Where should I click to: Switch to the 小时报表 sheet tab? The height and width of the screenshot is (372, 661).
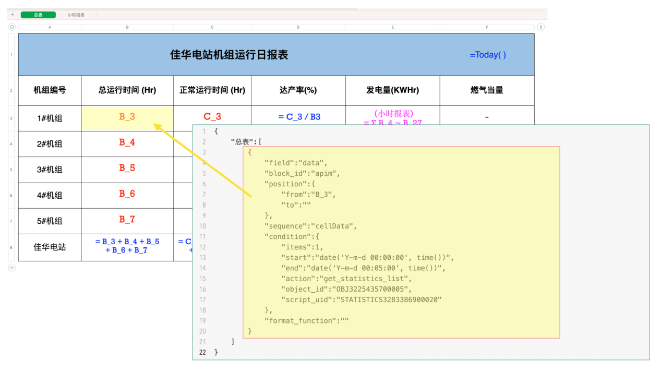click(x=76, y=15)
